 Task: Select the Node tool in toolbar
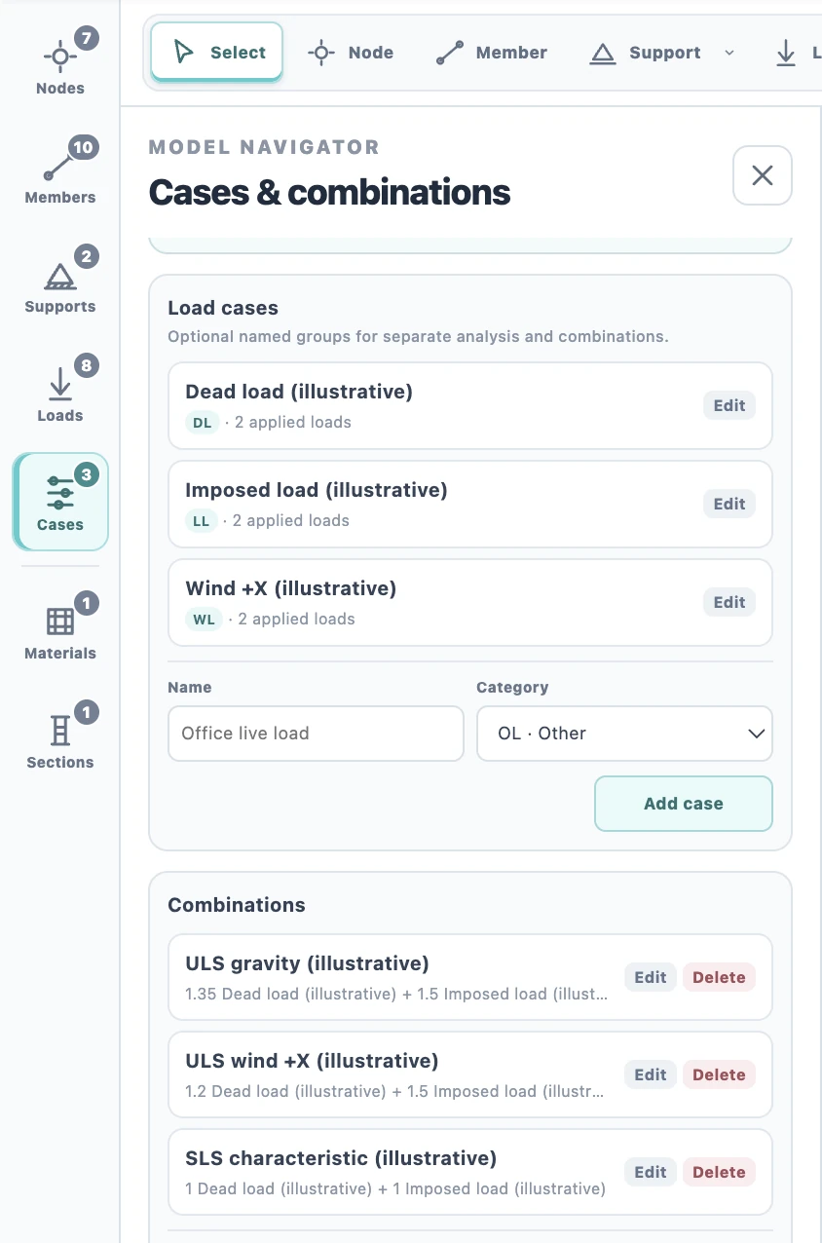[x=351, y=53]
